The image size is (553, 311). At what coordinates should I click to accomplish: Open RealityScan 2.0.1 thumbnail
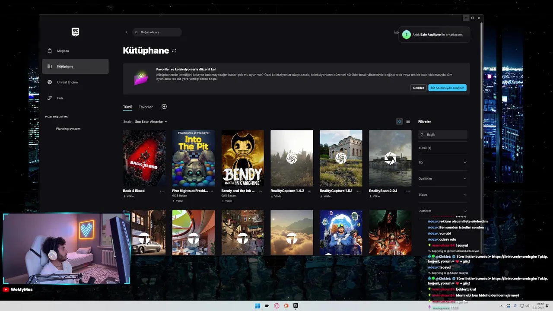[390, 158]
